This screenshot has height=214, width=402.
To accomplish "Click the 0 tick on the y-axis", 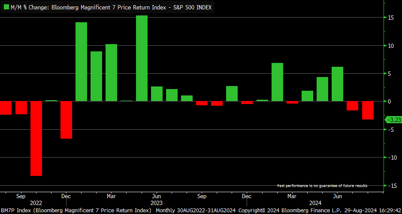I will pos(389,101).
